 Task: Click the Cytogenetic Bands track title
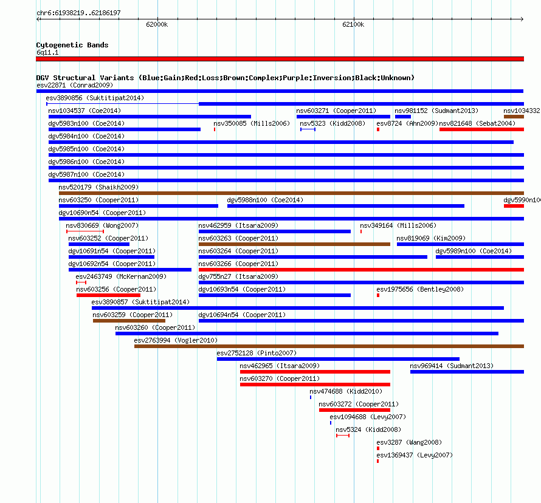click(72, 45)
